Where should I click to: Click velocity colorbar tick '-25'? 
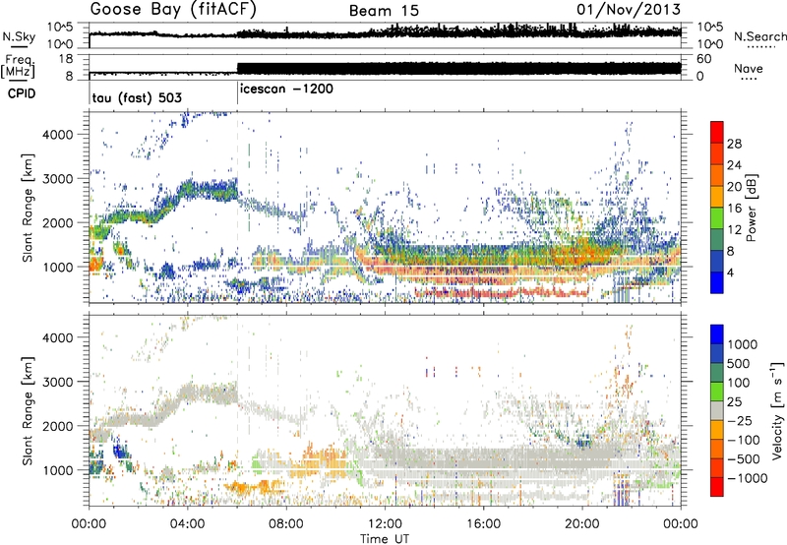pyautogui.click(x=739, y=420)
